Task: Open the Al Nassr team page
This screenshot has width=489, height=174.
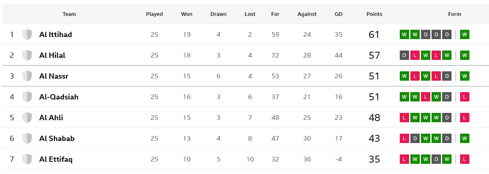Action: pos(54,76)
